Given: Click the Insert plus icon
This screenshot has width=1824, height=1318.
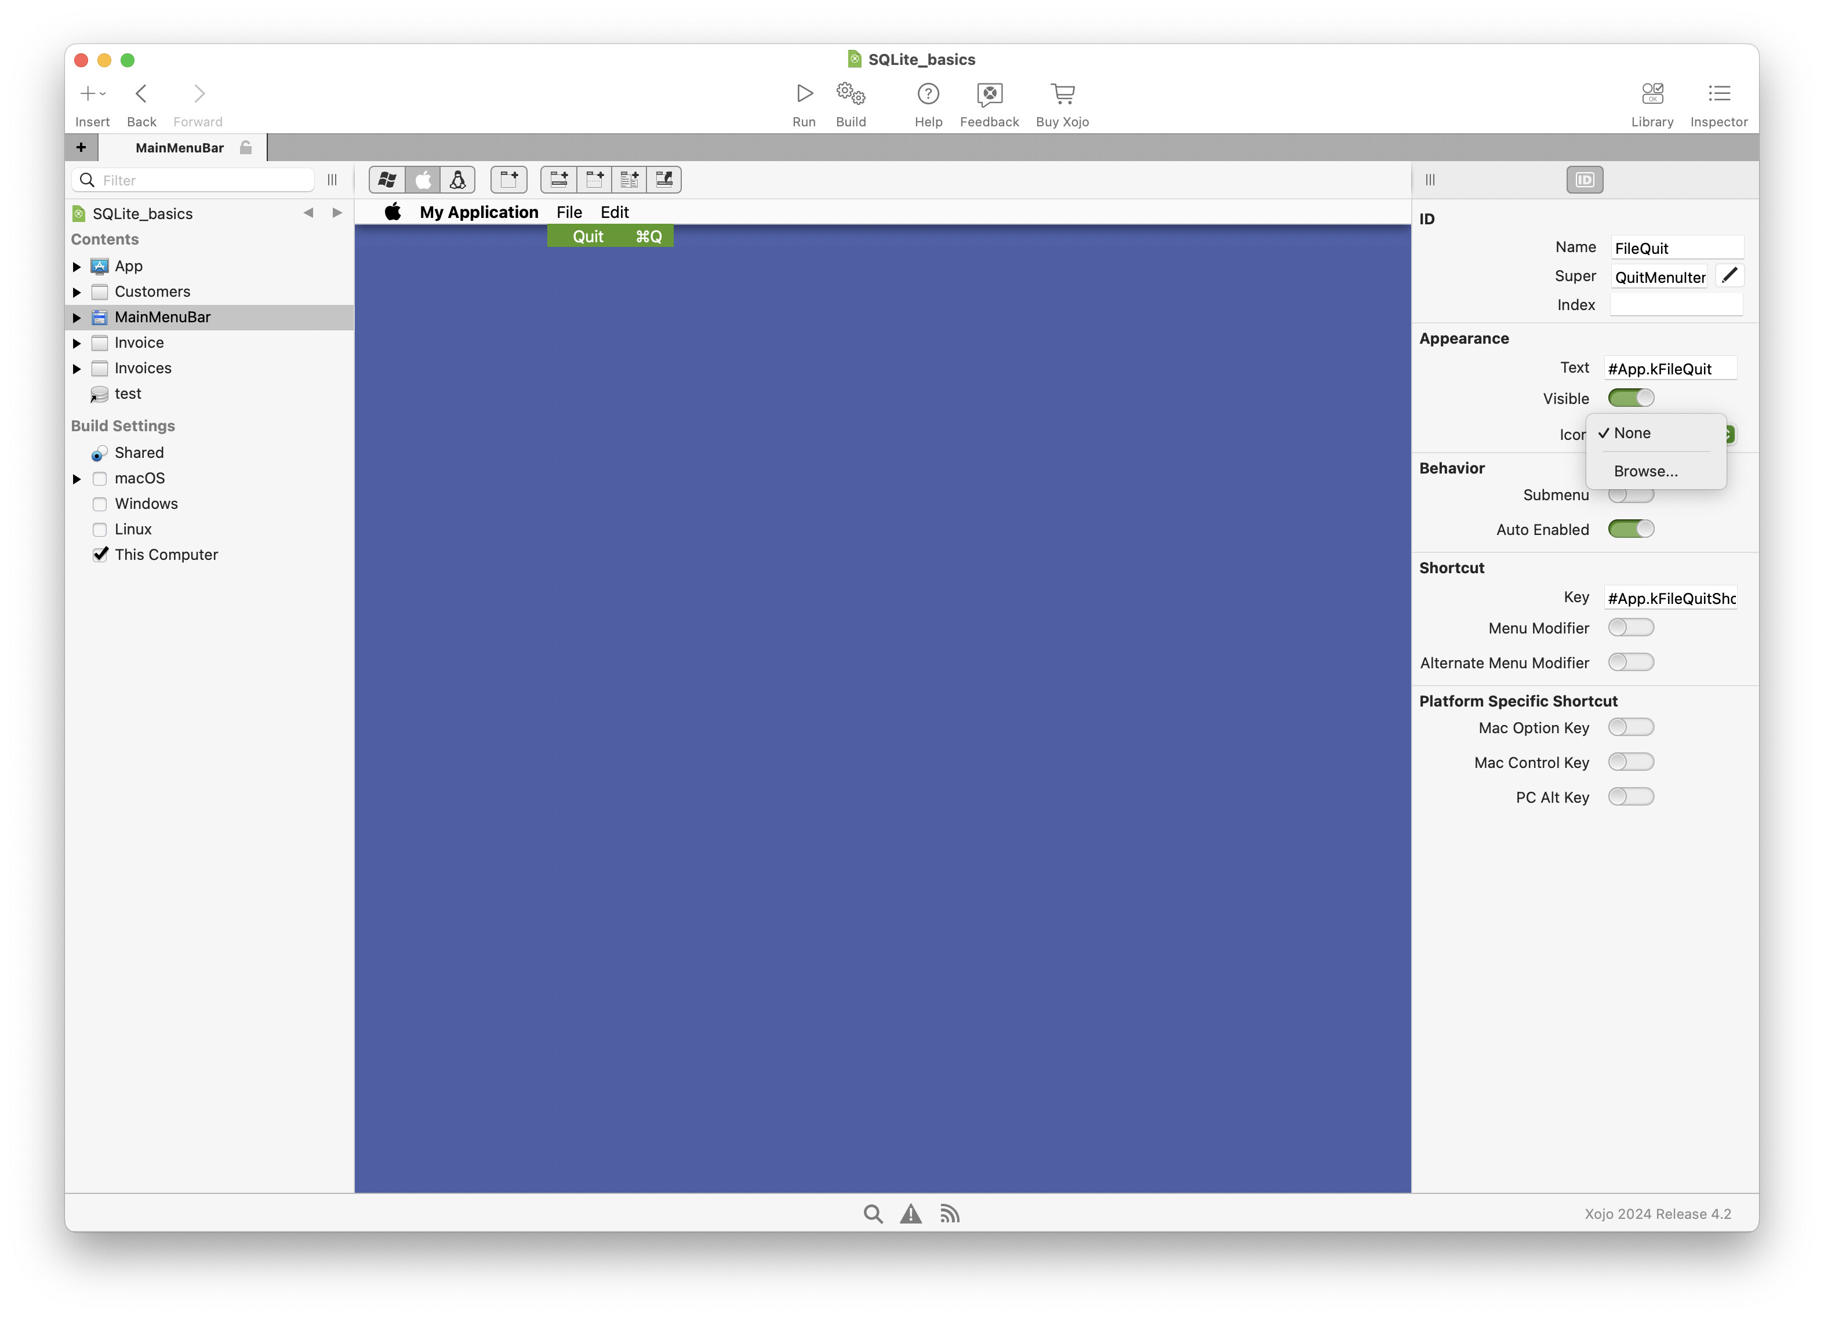Looking at the screenshot, I should click(88, 93).
